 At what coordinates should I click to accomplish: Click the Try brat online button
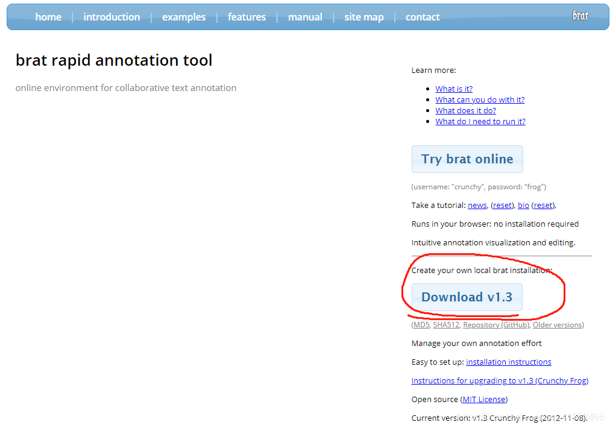[x=467, y=159]
